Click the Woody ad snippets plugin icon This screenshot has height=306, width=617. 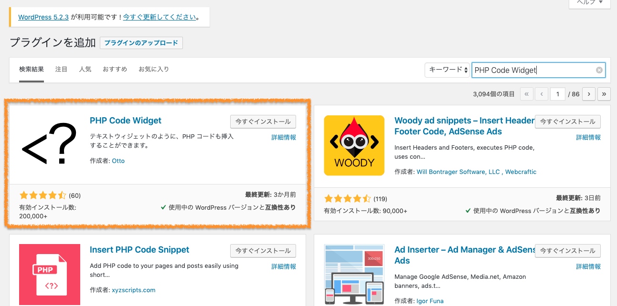354,145
